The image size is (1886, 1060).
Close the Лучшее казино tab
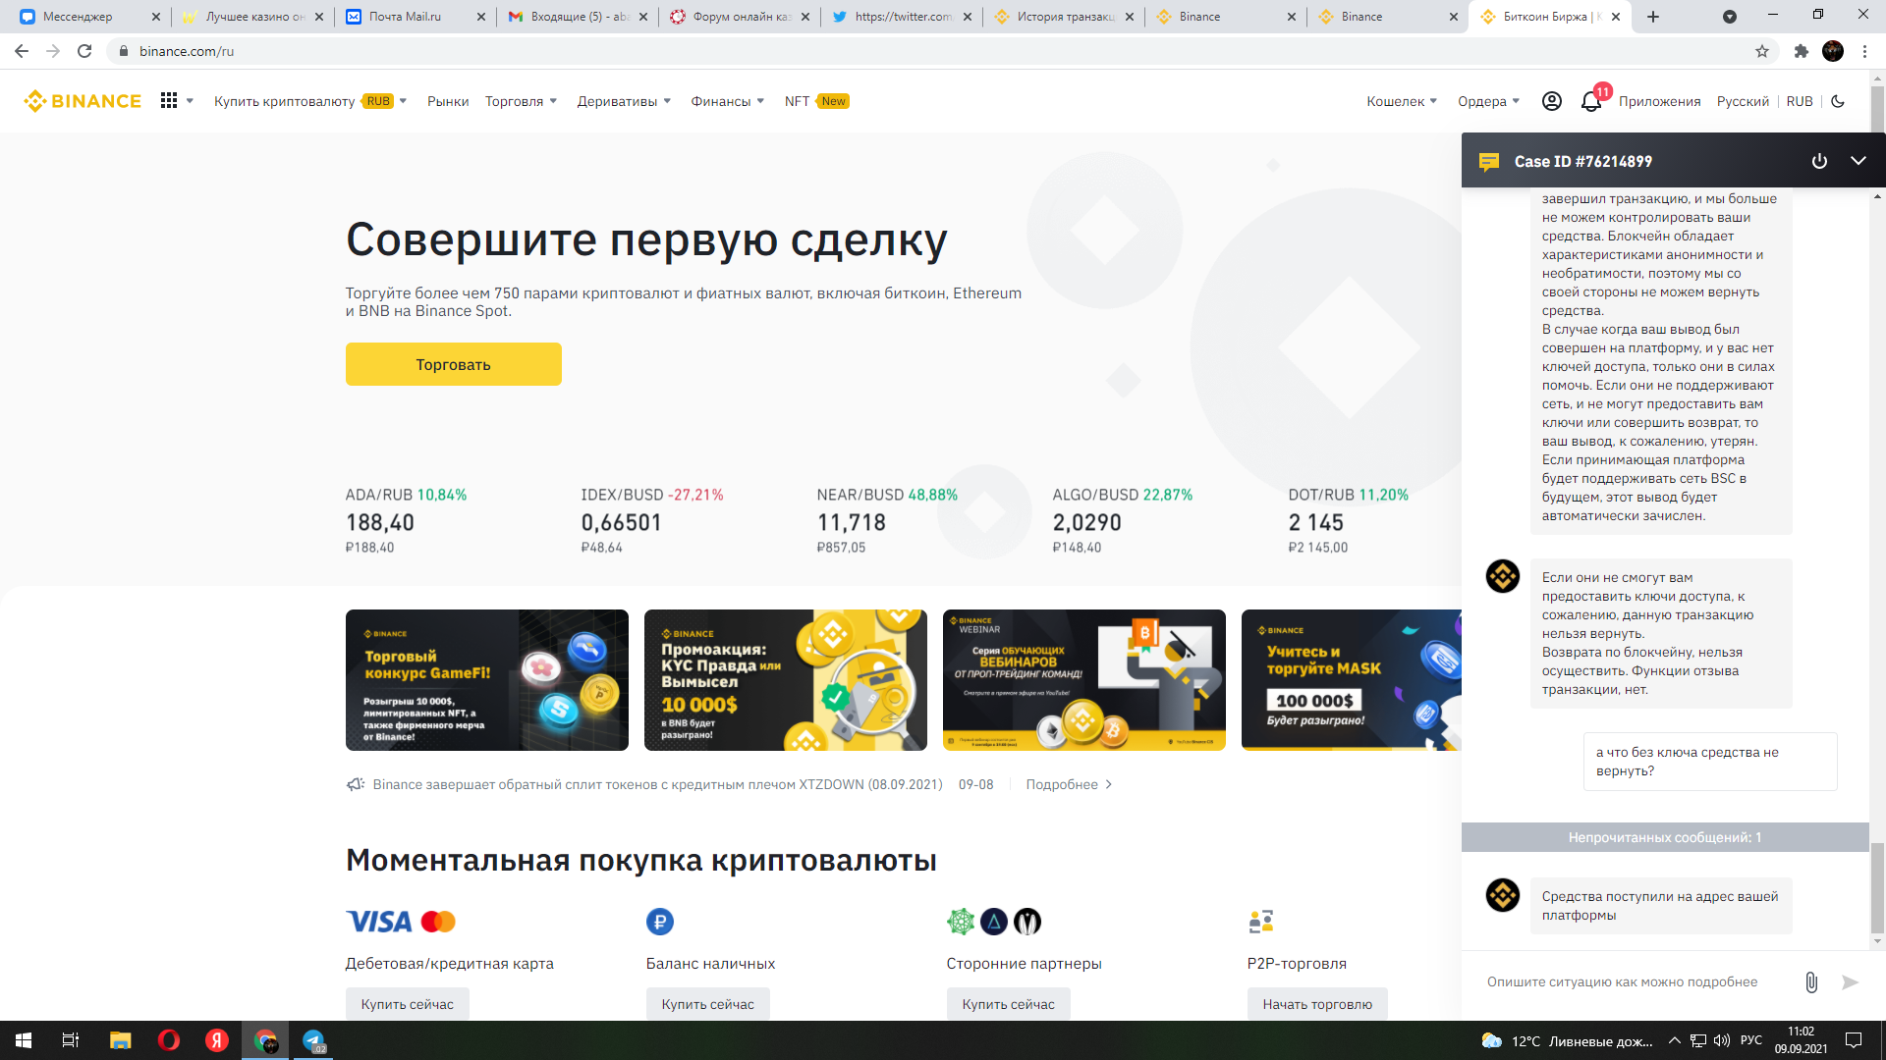(319, 17)
